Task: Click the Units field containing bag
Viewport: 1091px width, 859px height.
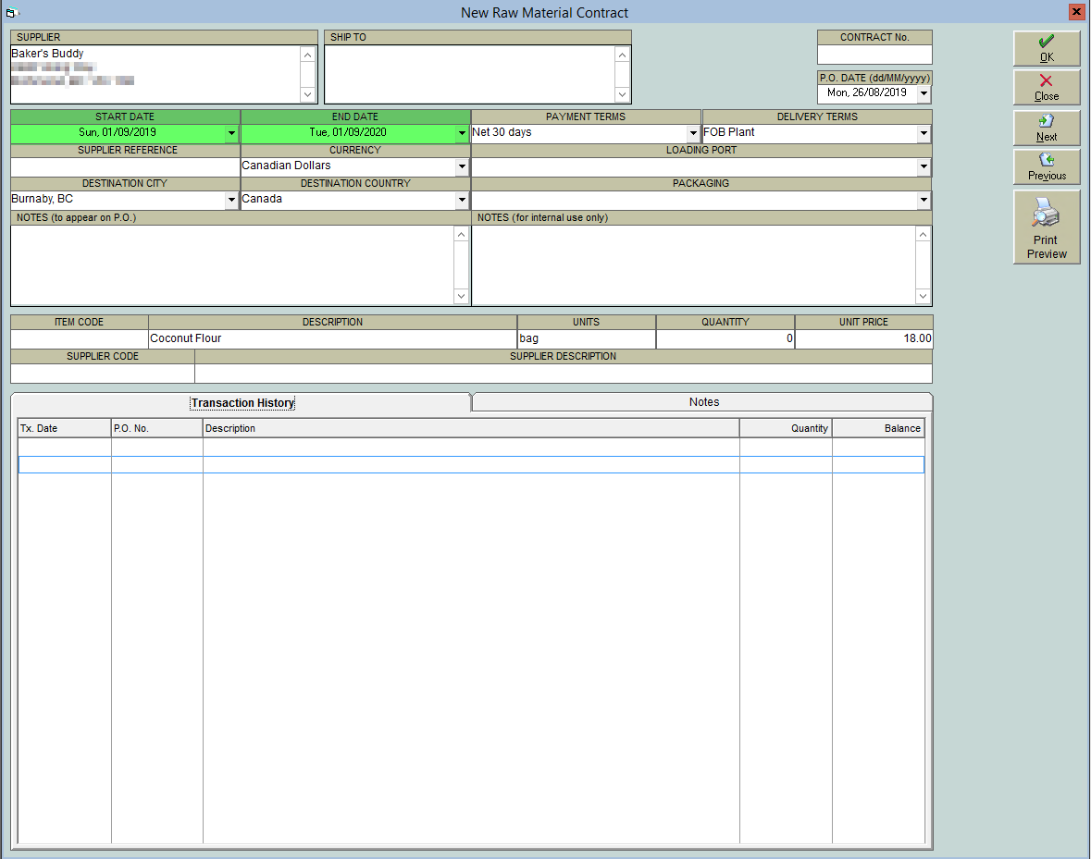Action: (x=587, y=339)
